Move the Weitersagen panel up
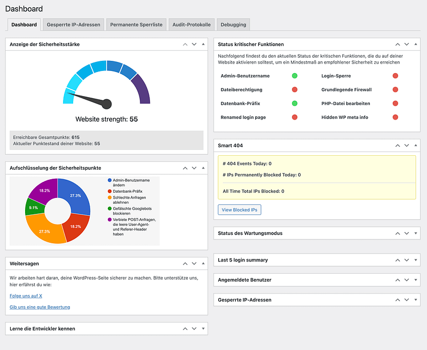The image size is (427, 350). 185,264
